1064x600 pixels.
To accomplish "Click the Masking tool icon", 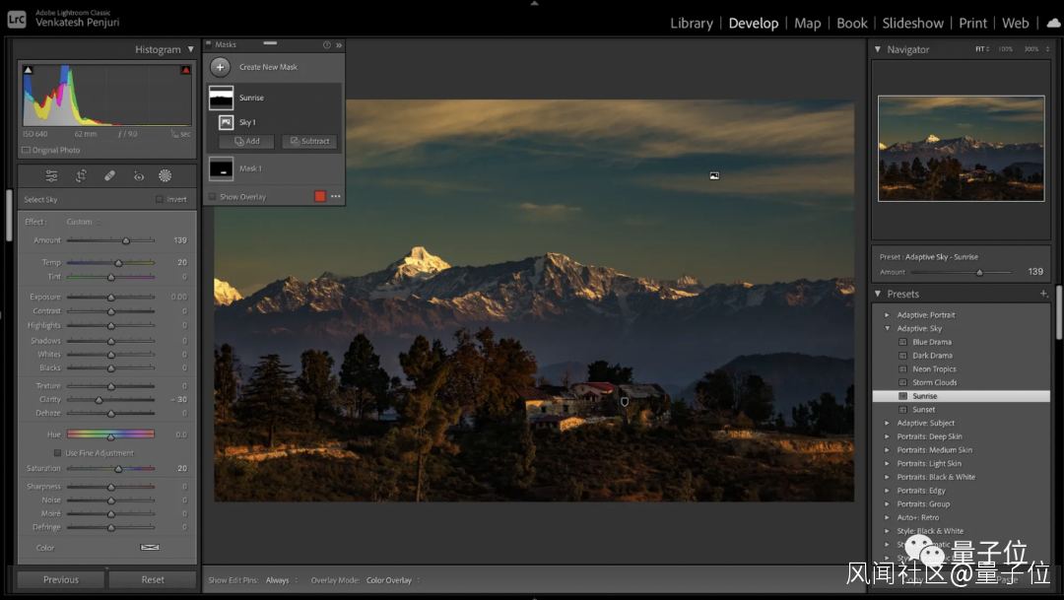I will [165, 176].
